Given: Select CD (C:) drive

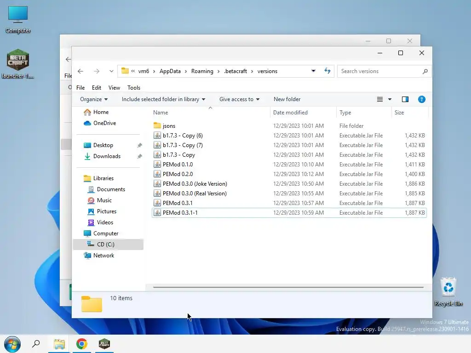Looking at the screenshot, I should point(108,245).
